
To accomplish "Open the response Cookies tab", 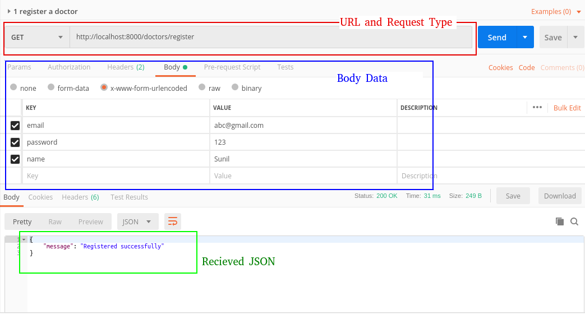I will 40,197.
